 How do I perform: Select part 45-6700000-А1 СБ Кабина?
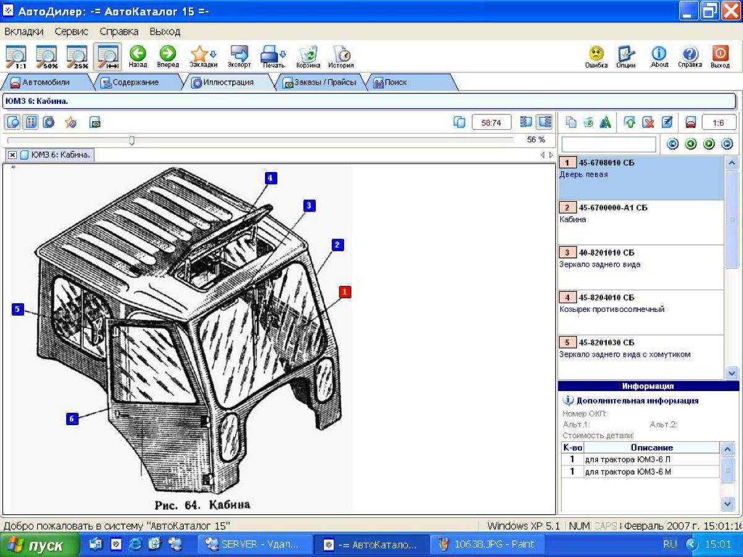pos(640,223)
